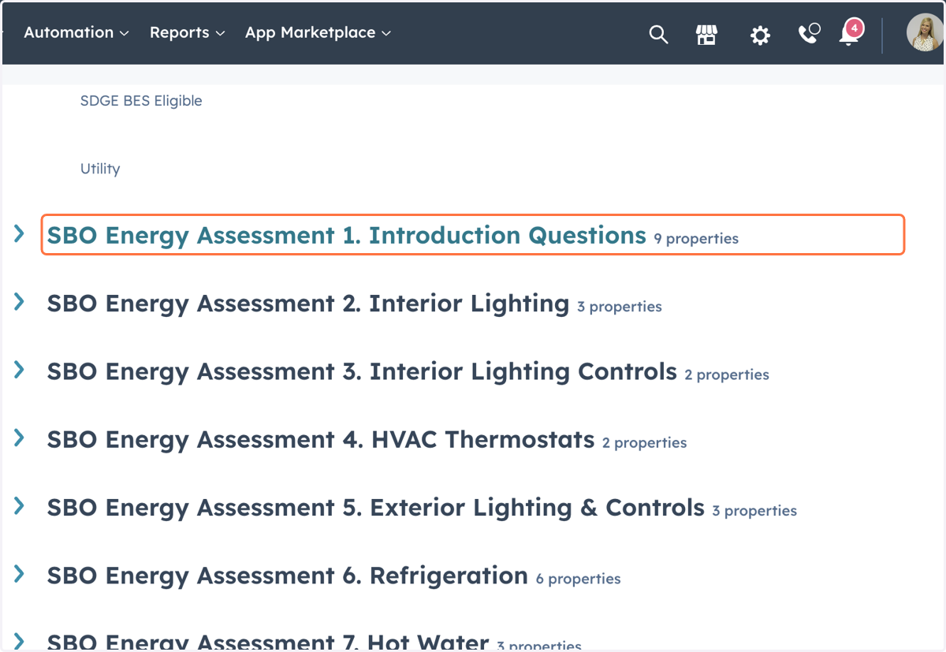Open the Automation menu

tap(76, 32)
